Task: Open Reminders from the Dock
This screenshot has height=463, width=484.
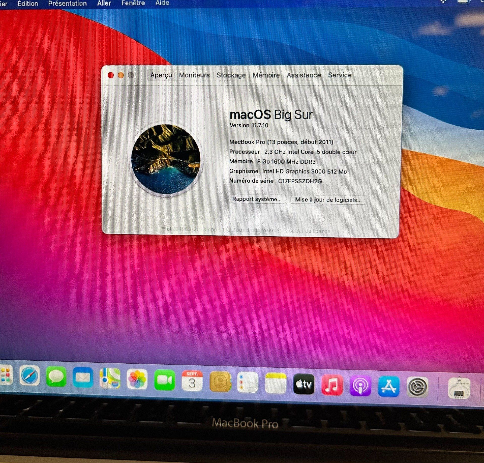Action: click(248, 382)
